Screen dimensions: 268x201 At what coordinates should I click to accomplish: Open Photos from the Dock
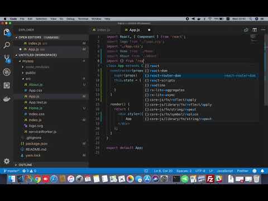[x=130, y=179]
